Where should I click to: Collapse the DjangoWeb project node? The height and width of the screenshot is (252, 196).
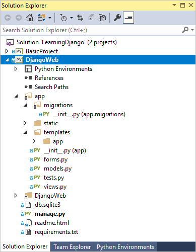[7, 60]
